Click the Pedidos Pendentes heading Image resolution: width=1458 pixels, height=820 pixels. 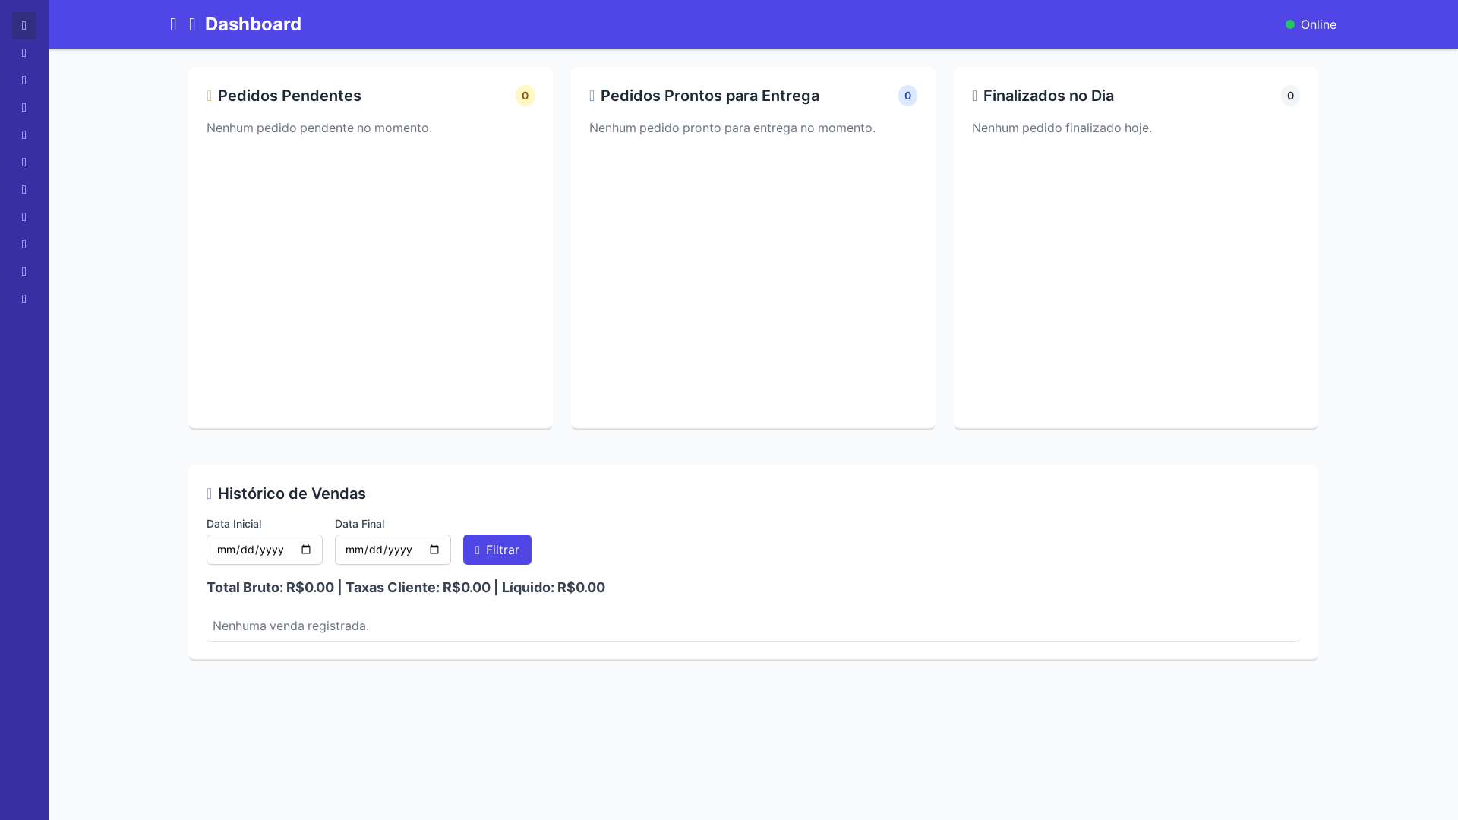[x=289, y=96]
